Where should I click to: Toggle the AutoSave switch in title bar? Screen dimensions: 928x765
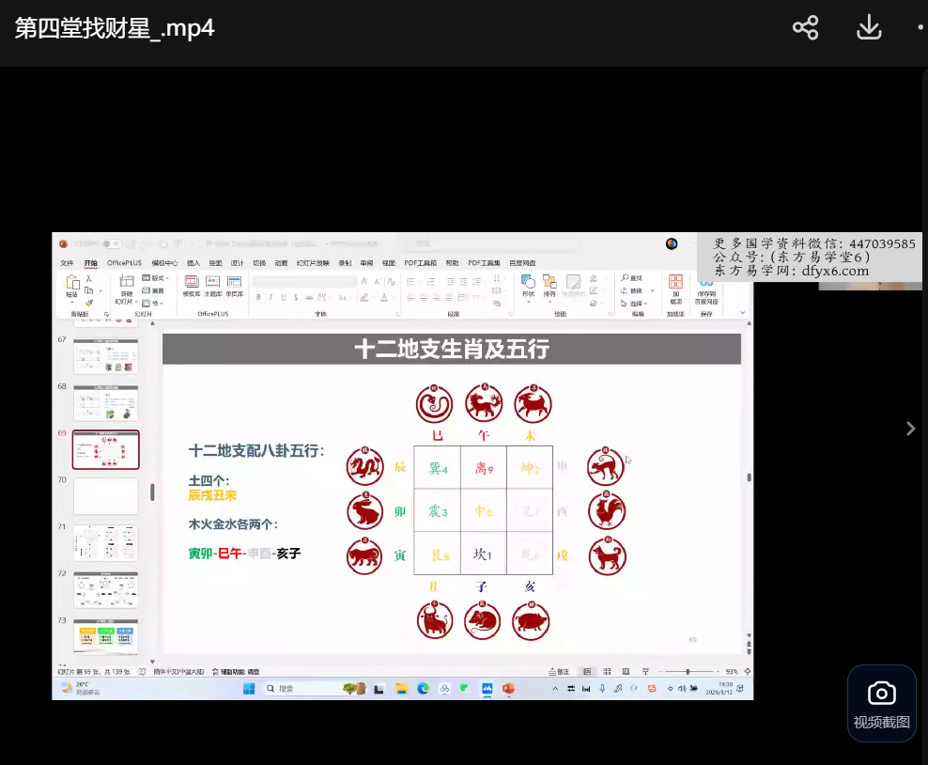click(x=112, y=243)
